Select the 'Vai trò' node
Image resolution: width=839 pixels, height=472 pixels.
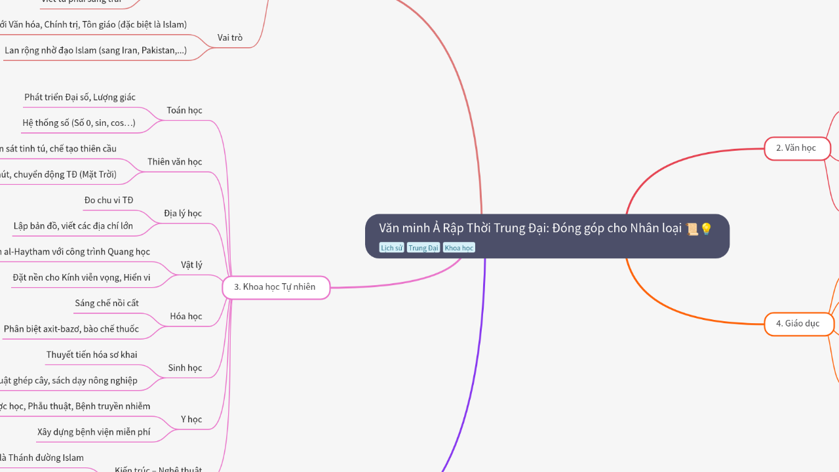pos(230,37)
